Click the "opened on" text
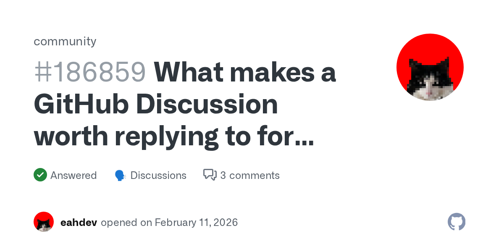 [126, 222]
